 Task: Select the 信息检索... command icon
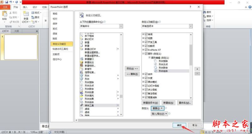82,72
